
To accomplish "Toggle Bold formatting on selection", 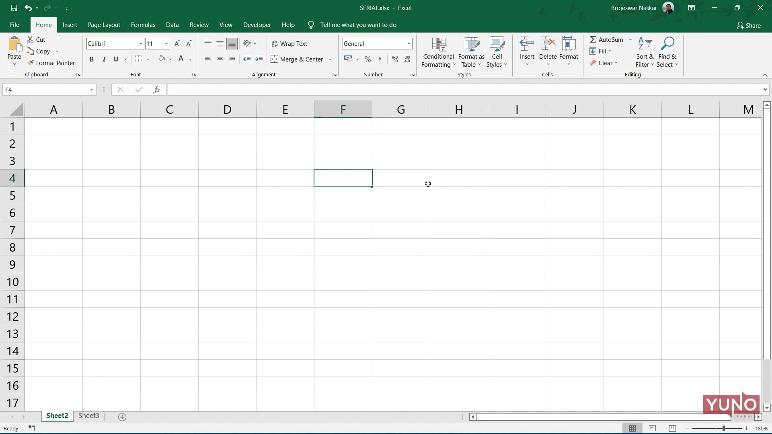I will point(91,59).
